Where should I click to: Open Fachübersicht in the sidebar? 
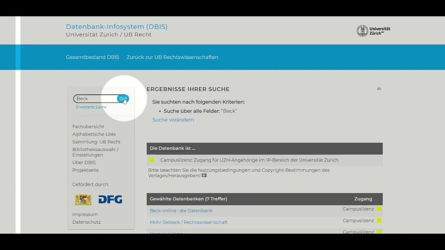[x=88, y=127]
